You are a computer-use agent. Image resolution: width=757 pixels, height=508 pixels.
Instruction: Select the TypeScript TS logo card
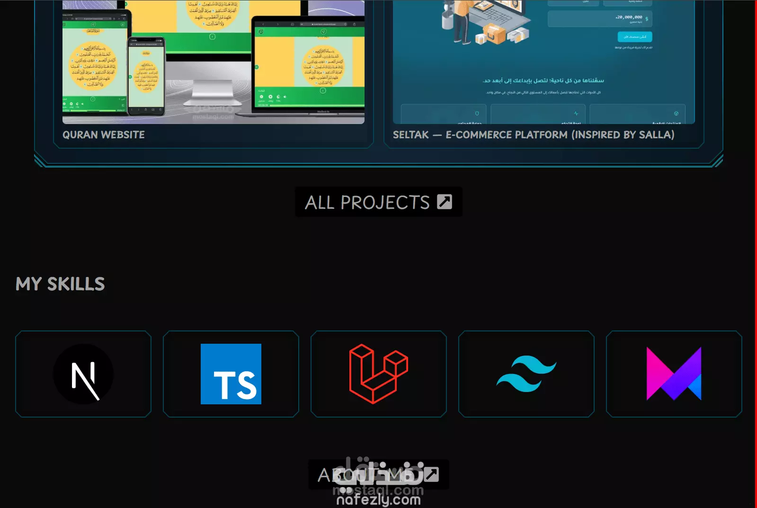pos(231,374)
